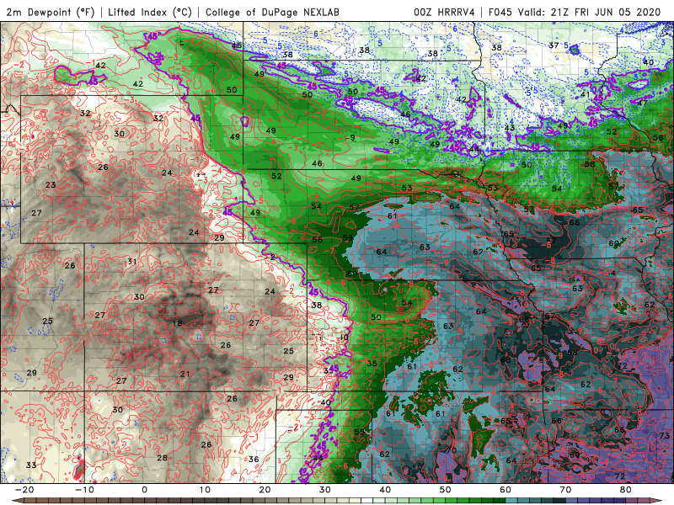Click the dewpoint value 37 on the map

coord(554,45)
